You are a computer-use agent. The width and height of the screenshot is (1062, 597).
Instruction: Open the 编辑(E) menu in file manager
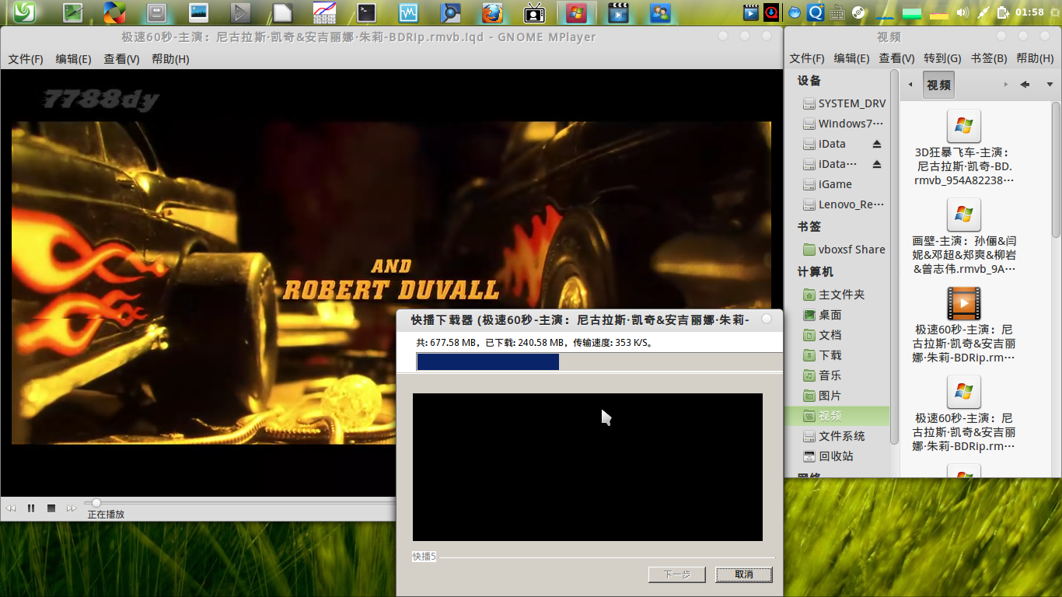pos(851,58)
